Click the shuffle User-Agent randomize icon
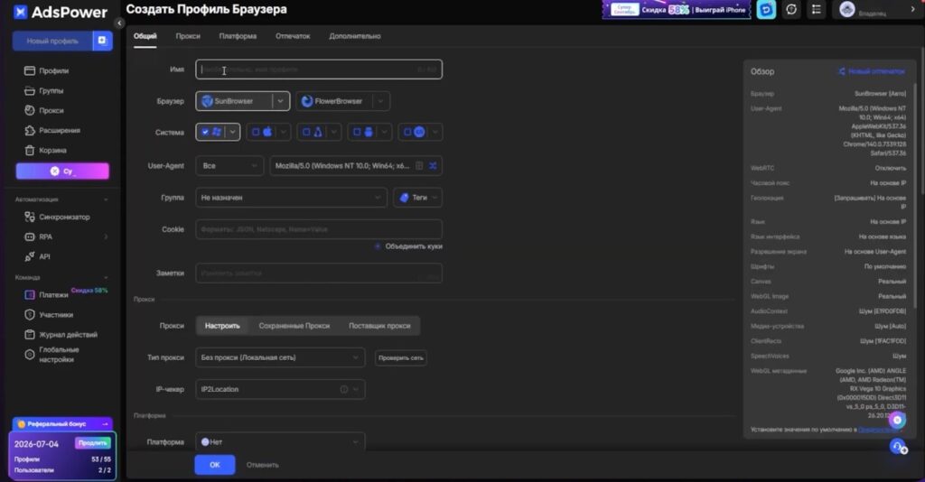This screenshot has height=482, width=925. [x=434, y=166]
